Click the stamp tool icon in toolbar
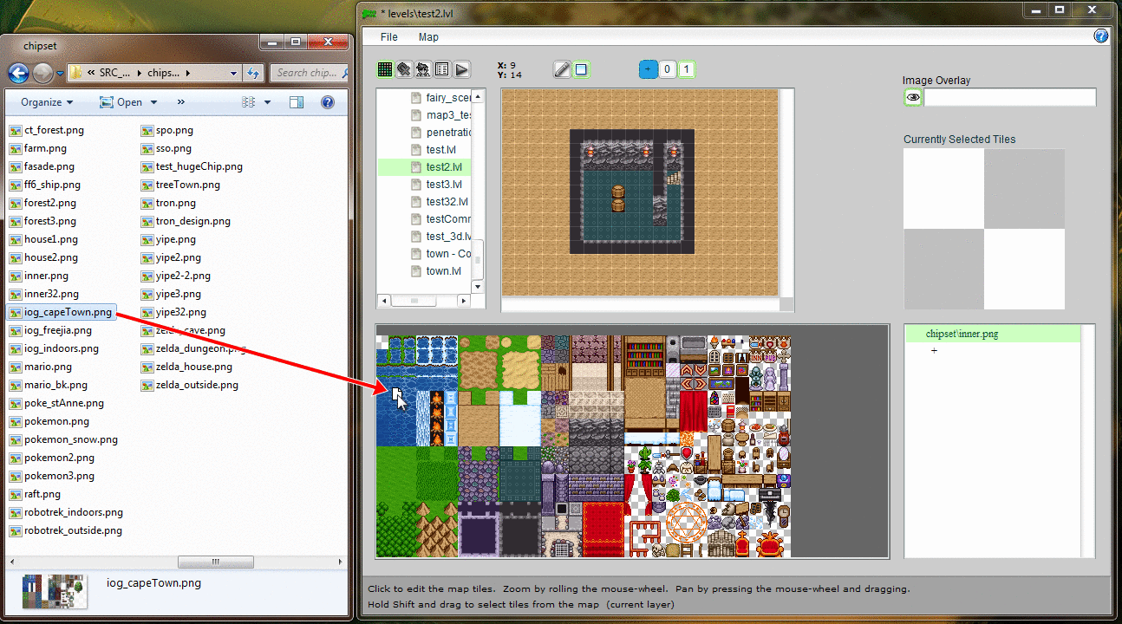 point(404,69)
